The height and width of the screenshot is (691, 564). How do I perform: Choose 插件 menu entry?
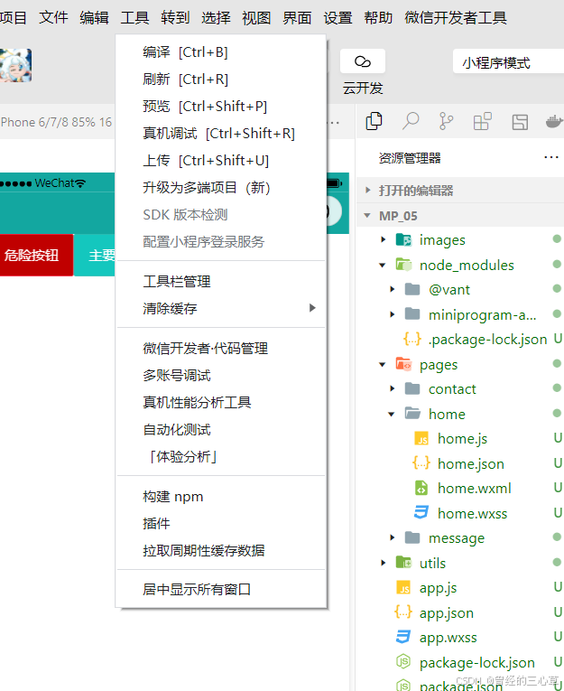[x=221, y=524]
